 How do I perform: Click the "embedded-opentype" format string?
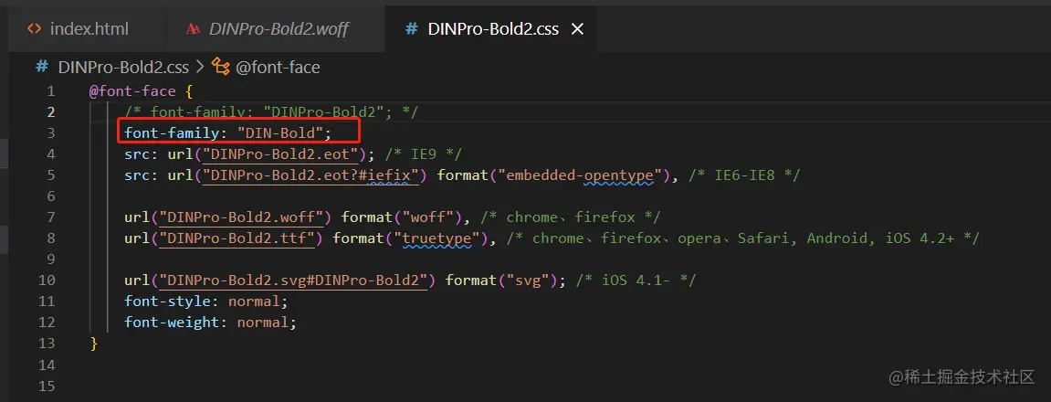tap(579, 175)
